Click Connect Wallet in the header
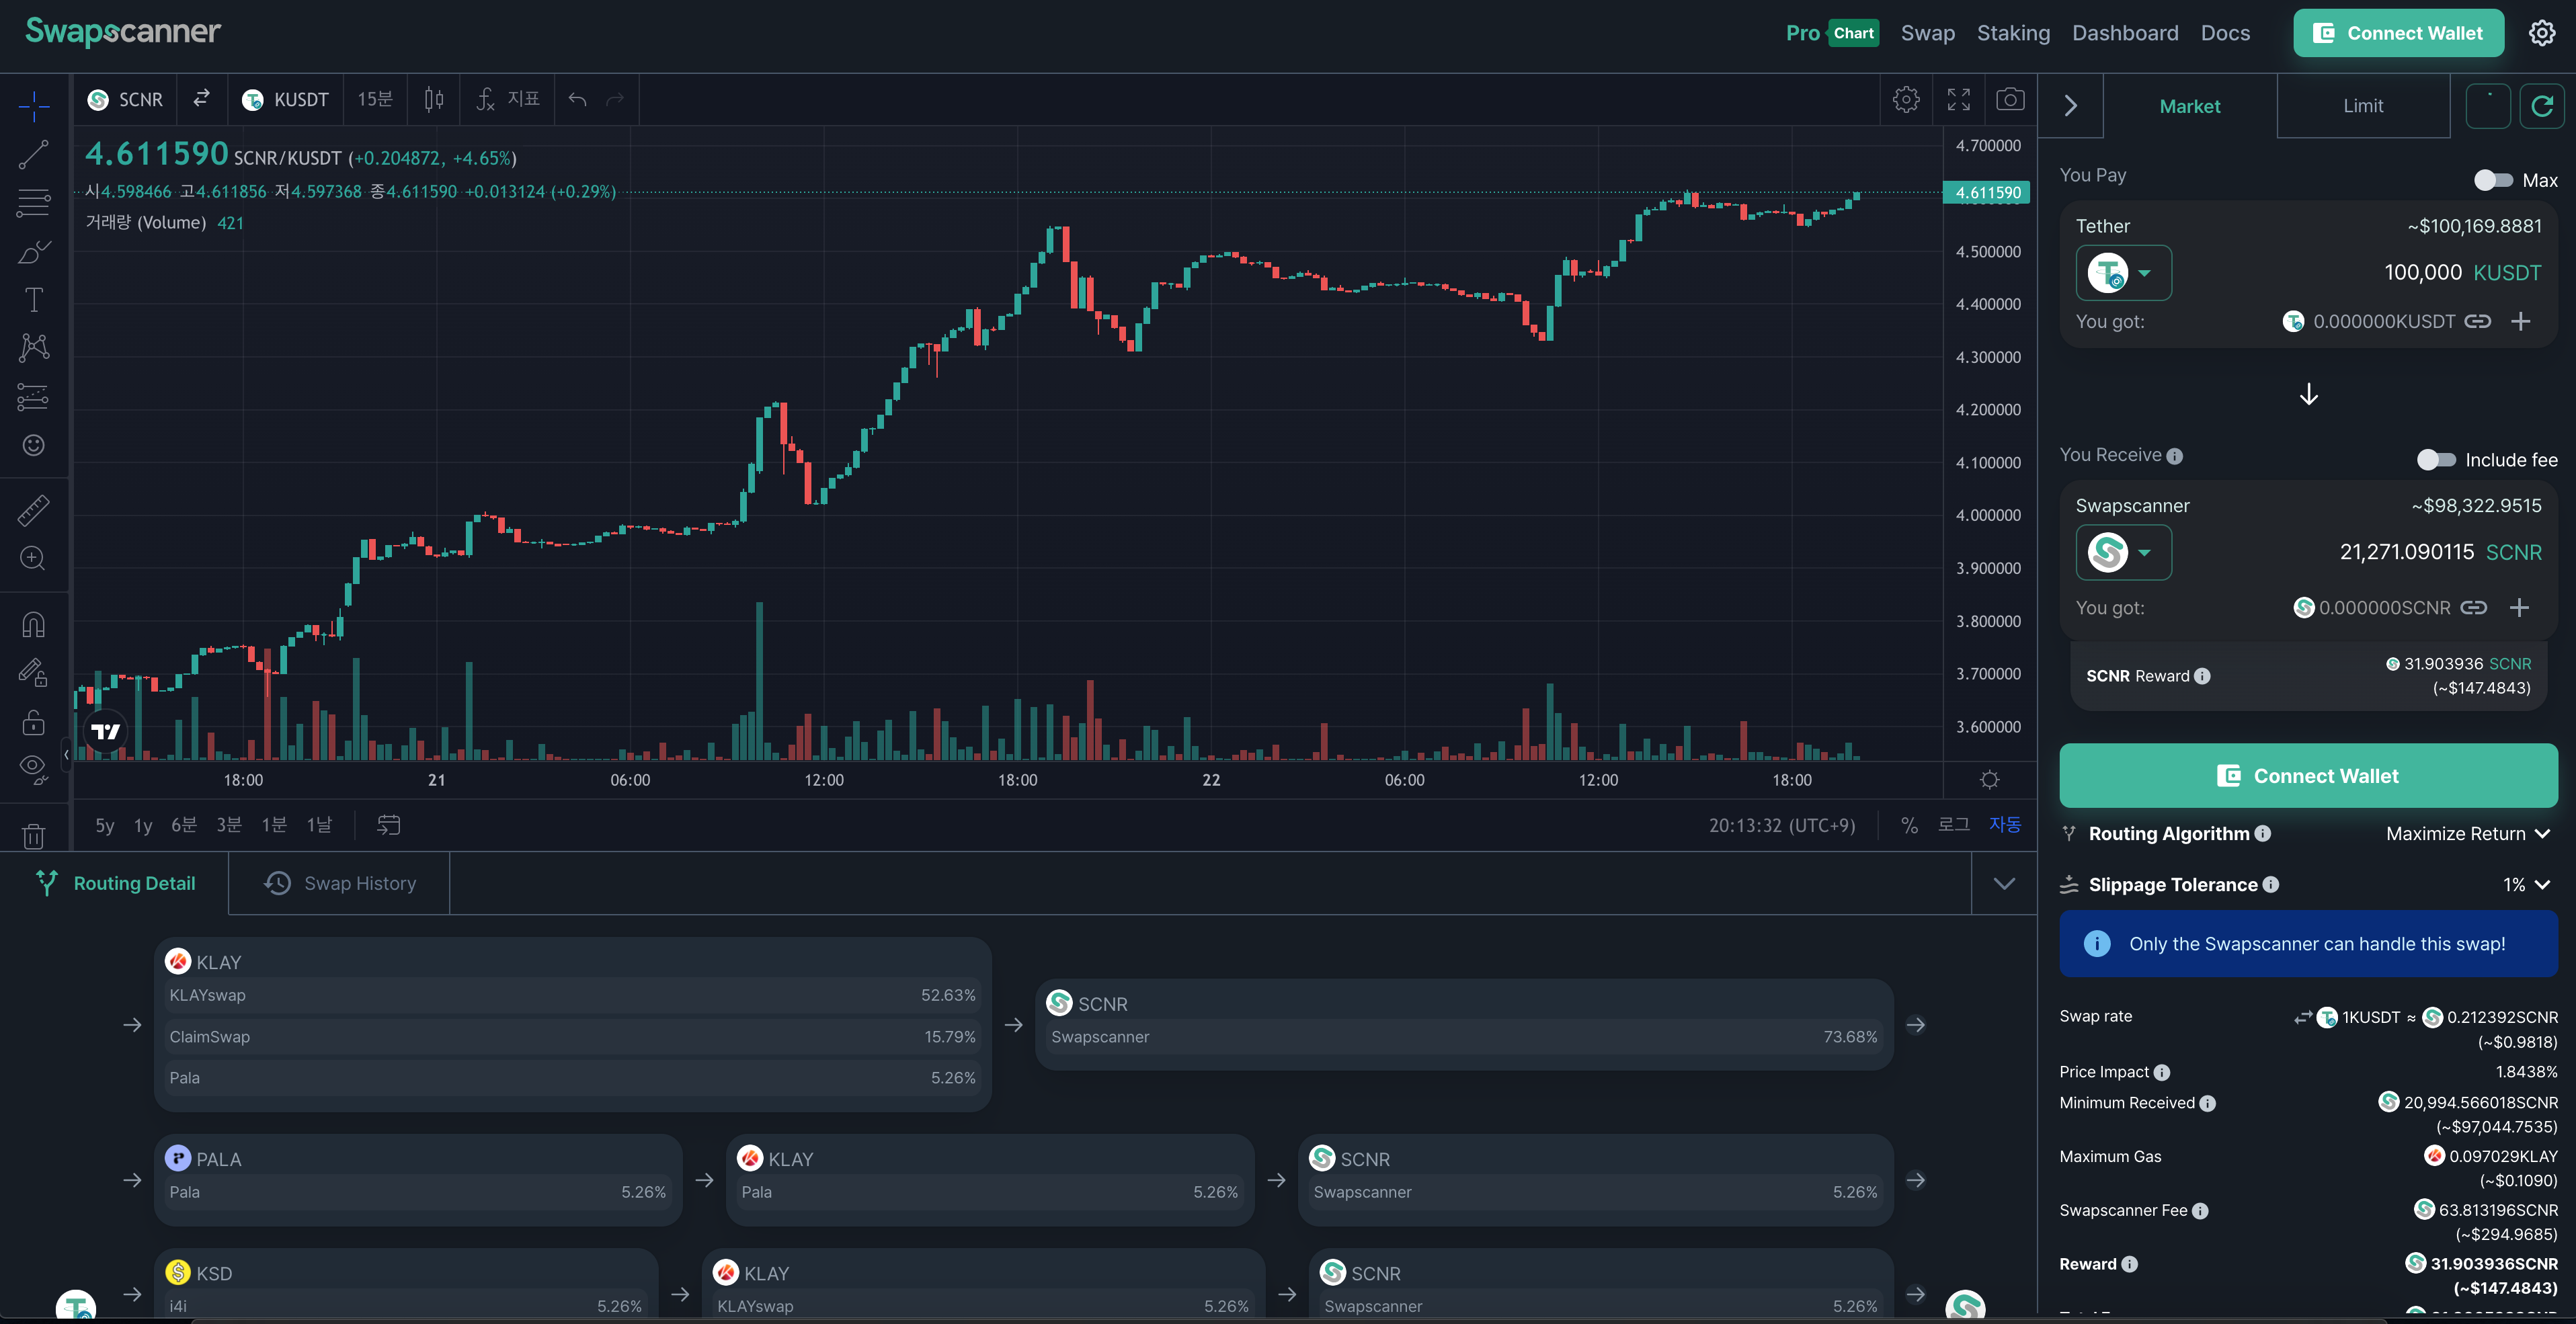Image resolution: width=2576 pixels, height=1324 pixels. click(x=2398, y=33)
